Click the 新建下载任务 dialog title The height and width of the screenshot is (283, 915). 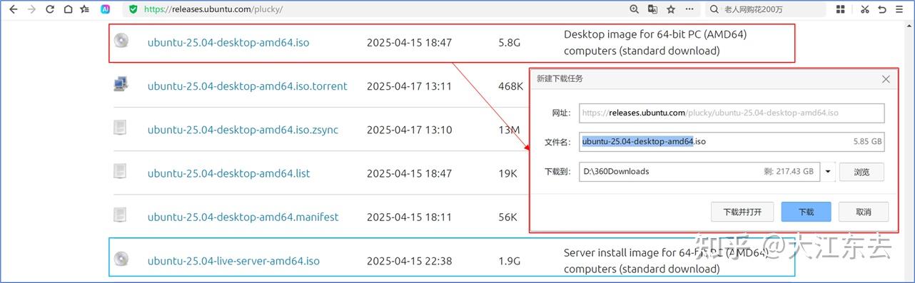560,78
